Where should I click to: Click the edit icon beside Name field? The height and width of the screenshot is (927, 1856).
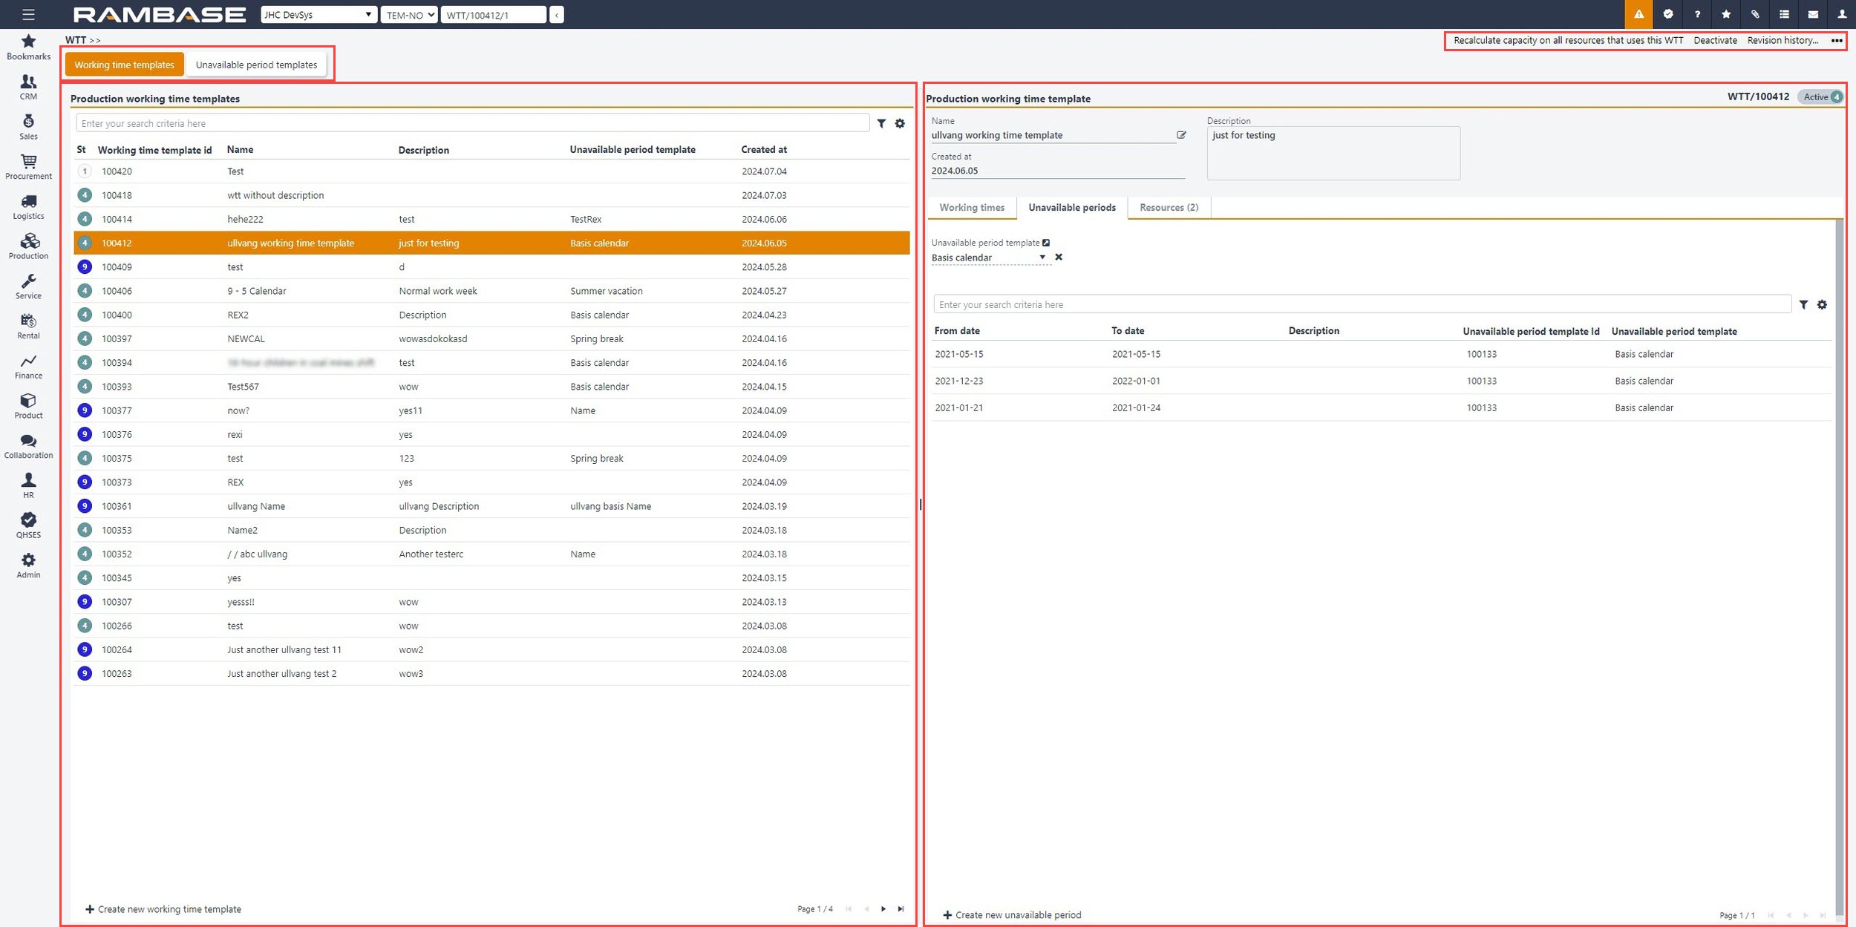1181,135
